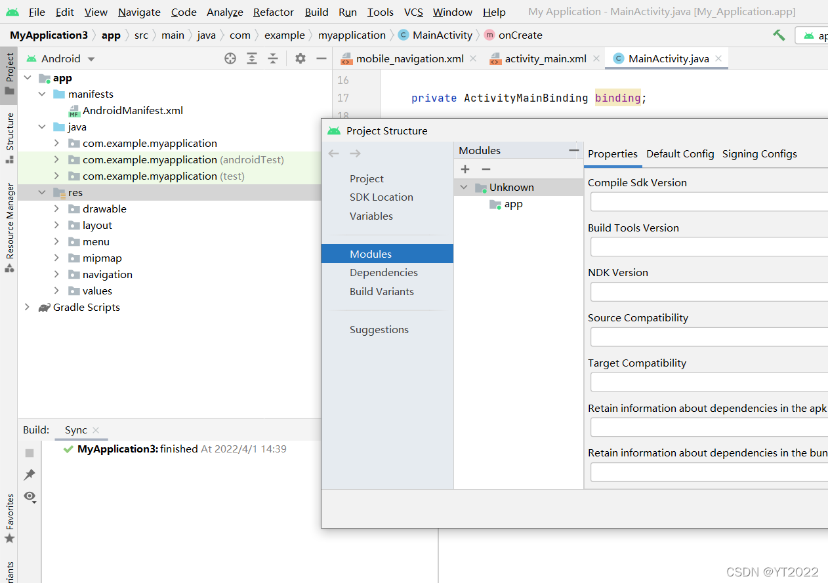
Task: Switch to Signing Configs tab
Action: 760,153
